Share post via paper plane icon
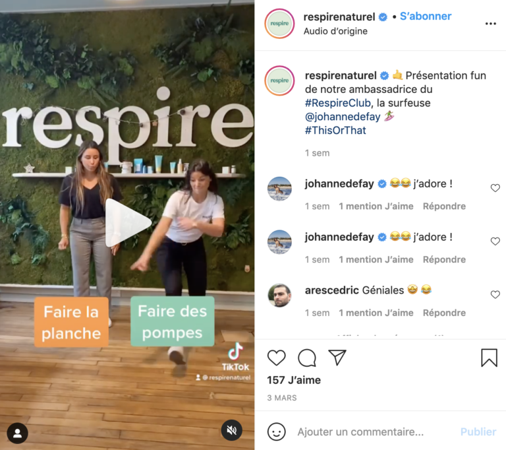Viewport: 506px width, 450px height. (x=337, y=357)
